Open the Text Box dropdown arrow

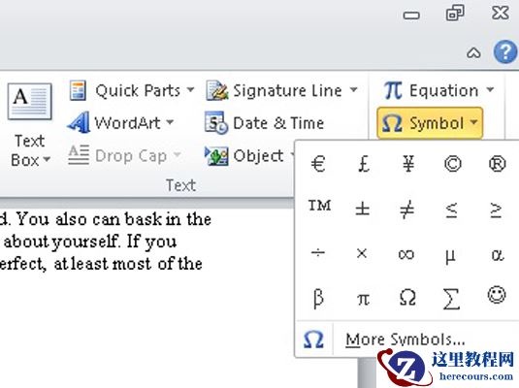pos(47,160)
